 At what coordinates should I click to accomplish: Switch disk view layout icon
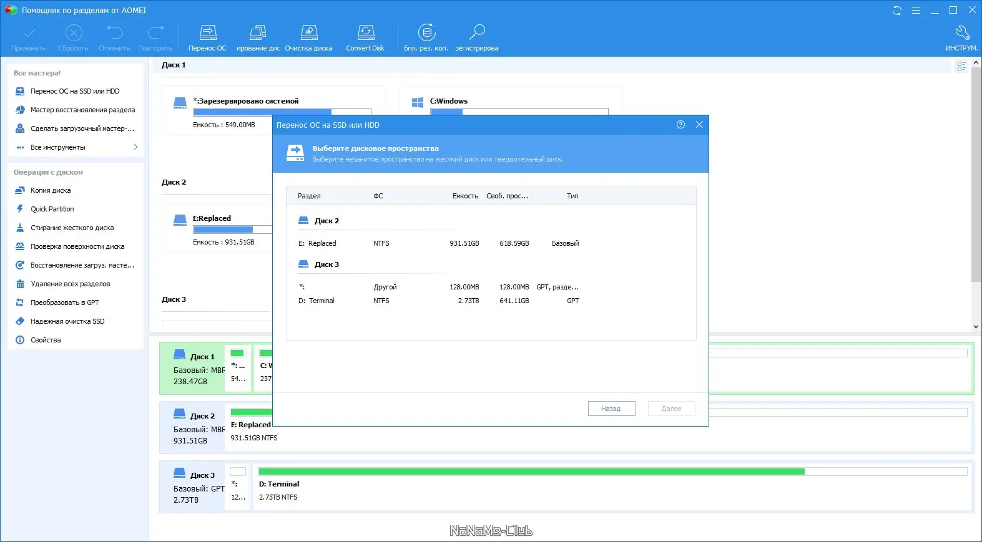(961, 66)
